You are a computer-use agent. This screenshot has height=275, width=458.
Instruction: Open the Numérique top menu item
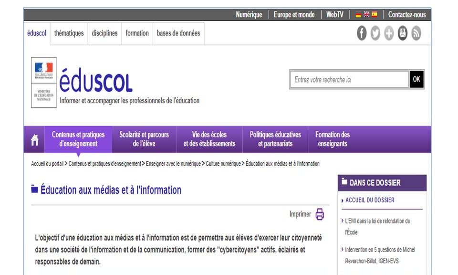click(x=249, y=15)
